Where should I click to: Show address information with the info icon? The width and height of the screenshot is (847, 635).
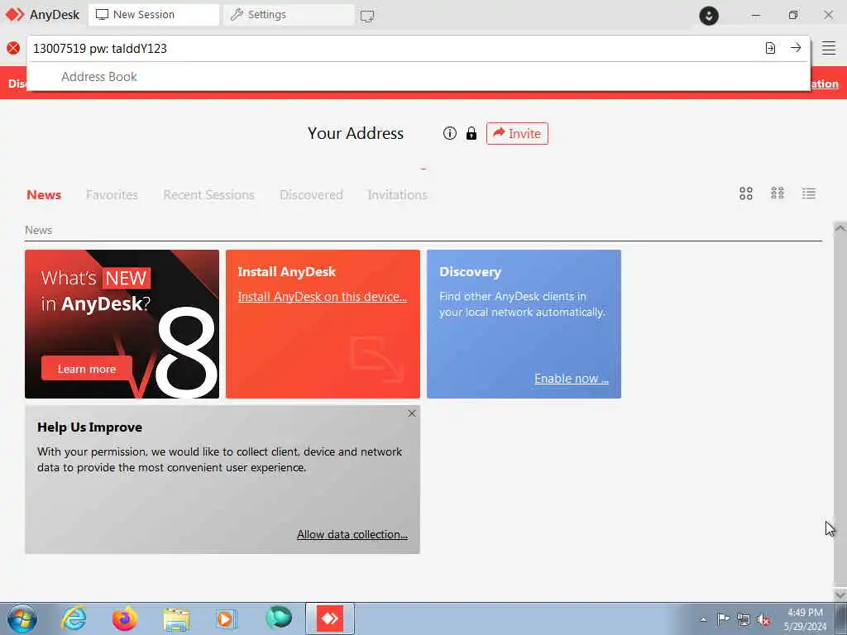(449, 133)
